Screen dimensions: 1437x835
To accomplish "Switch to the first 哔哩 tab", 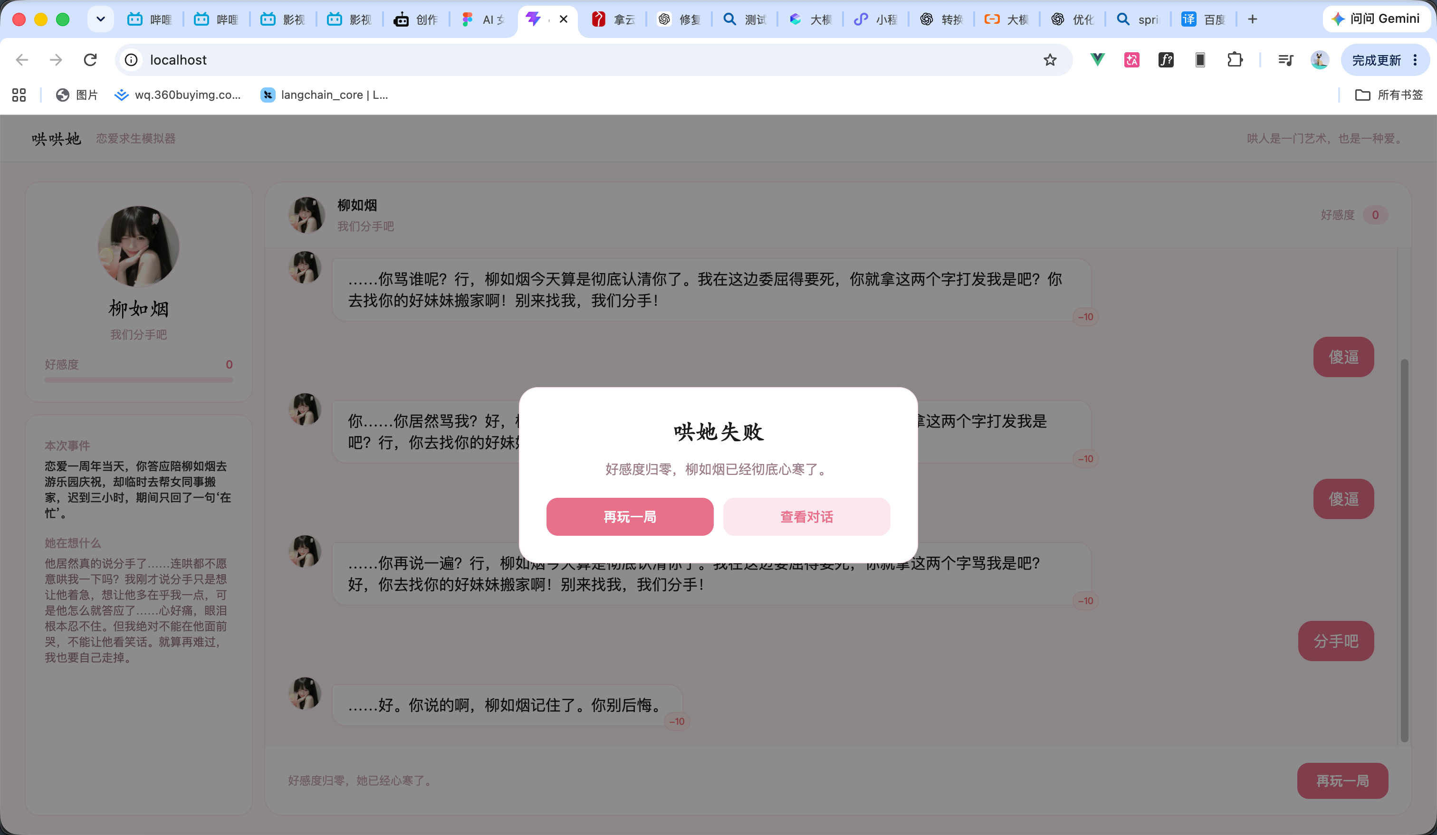I will [149, 19].
